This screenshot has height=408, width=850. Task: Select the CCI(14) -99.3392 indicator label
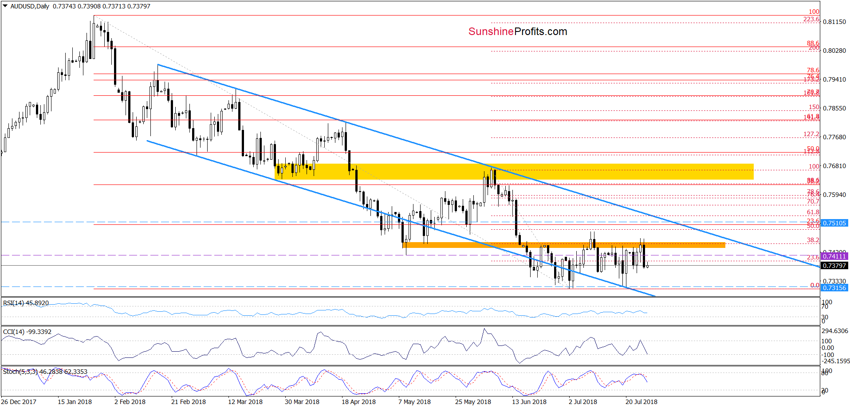tap(28, 332)
